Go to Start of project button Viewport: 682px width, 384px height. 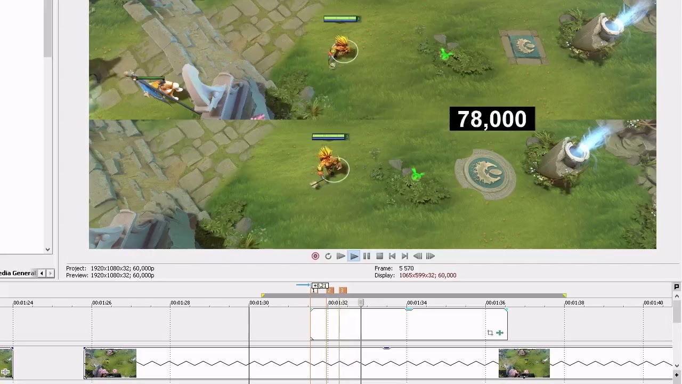point(392,257)
